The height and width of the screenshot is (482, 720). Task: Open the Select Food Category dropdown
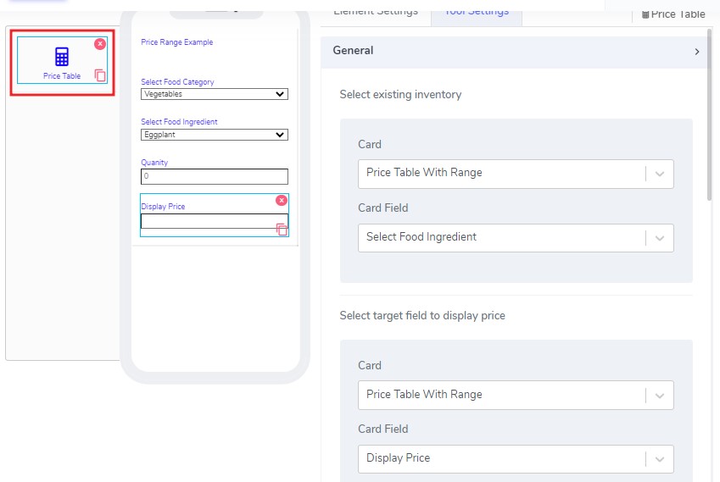coord(215,94)
